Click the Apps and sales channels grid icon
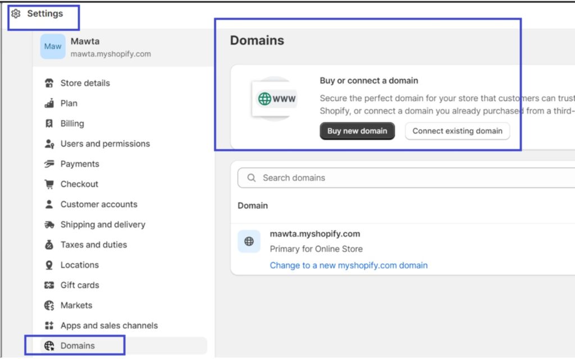 [49, 325]
